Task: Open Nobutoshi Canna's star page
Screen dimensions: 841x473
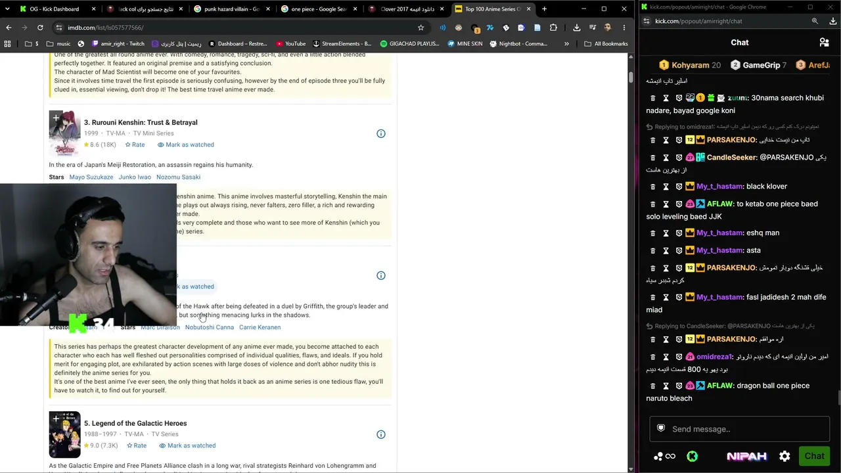Action: point(210,327)
